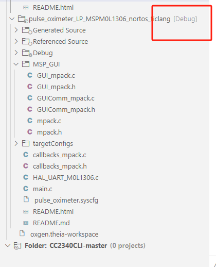Open GUI_mpack.c file
Image resolution: width=216 pixels, height=267 pixels.
point(56,76)
